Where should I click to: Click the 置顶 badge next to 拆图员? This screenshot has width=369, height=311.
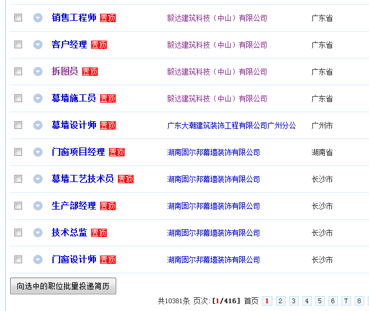click(90, 72)
